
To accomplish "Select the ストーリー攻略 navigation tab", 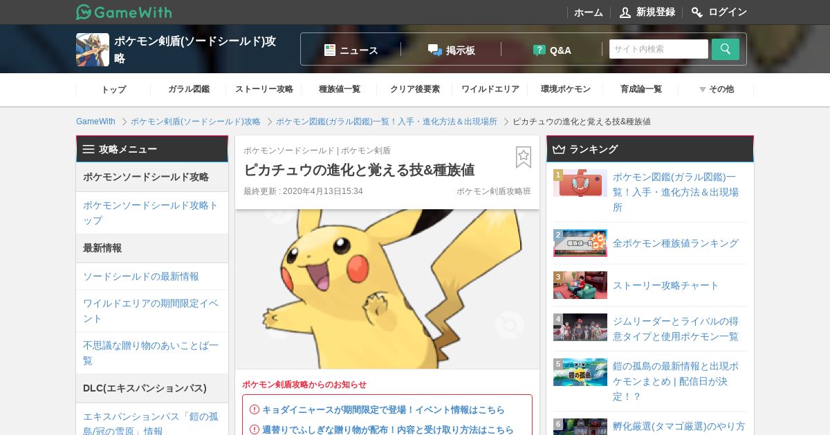I will point(264,89).
